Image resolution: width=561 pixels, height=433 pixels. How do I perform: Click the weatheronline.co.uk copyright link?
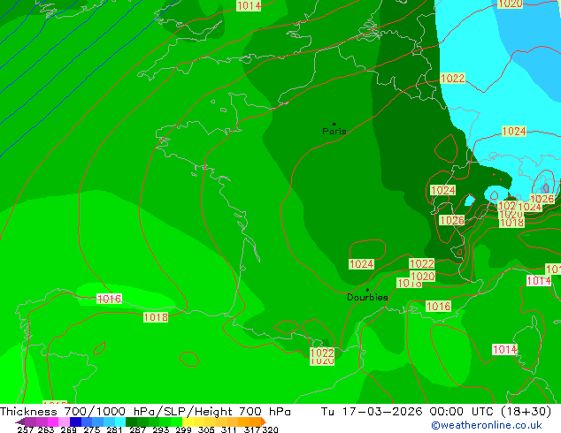(487, 425)
